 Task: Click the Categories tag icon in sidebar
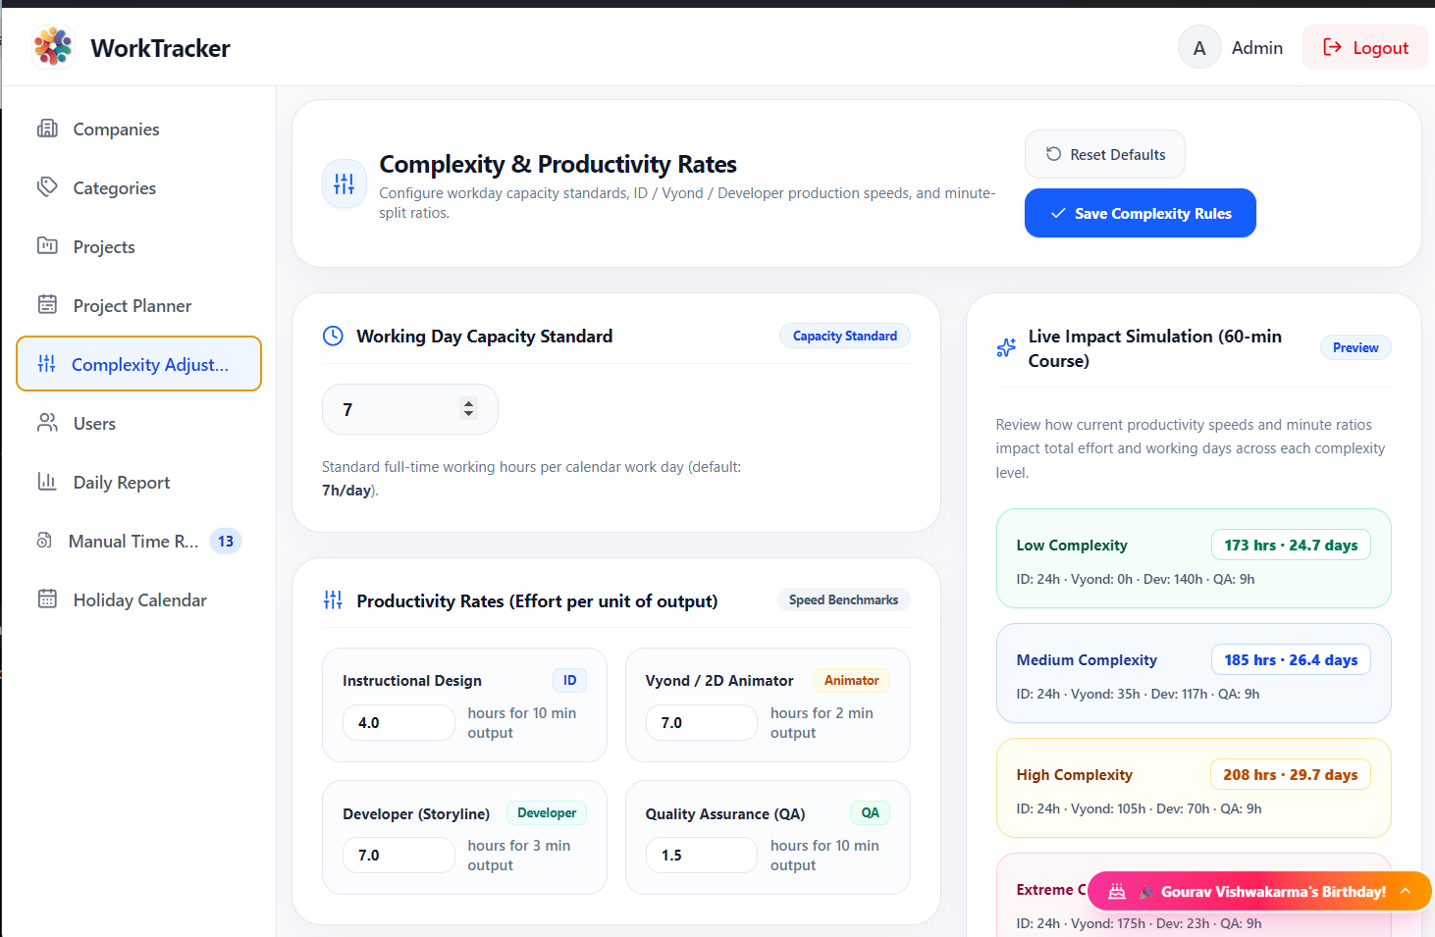point(47,187)
